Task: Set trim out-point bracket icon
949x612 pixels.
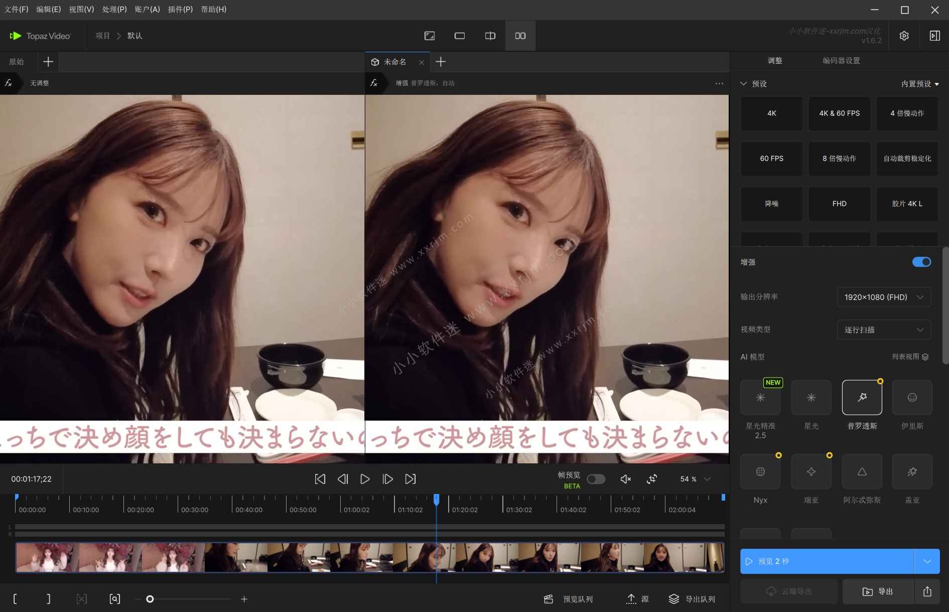Action: [48, 599]
